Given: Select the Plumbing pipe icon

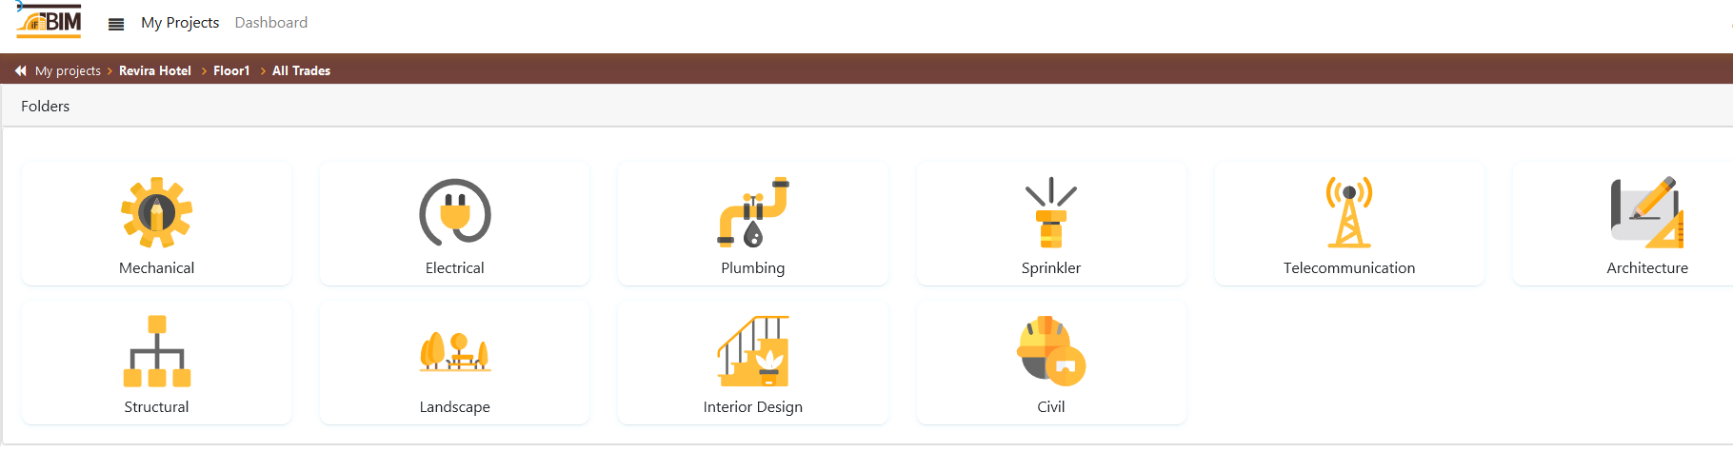Looking at the screenshot, I should 753,212.
